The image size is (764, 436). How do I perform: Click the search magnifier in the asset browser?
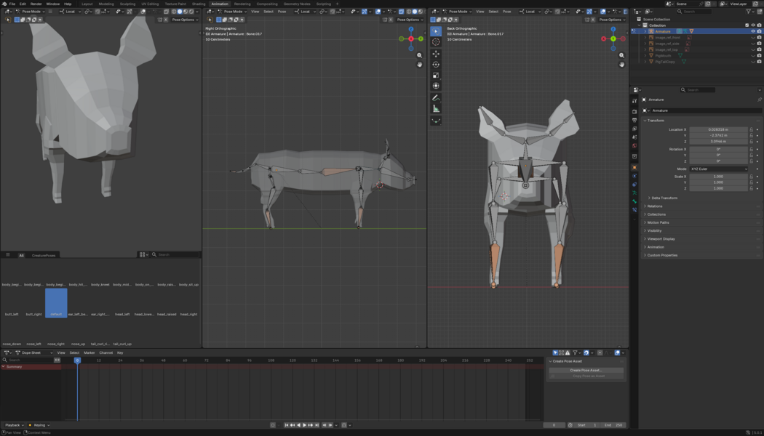click(153, 254)
